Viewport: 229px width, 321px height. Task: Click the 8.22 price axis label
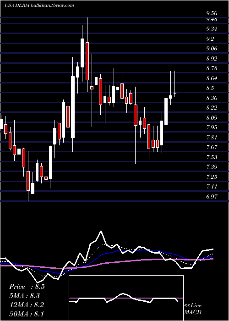pyautogui.click(x=212, y=108)
